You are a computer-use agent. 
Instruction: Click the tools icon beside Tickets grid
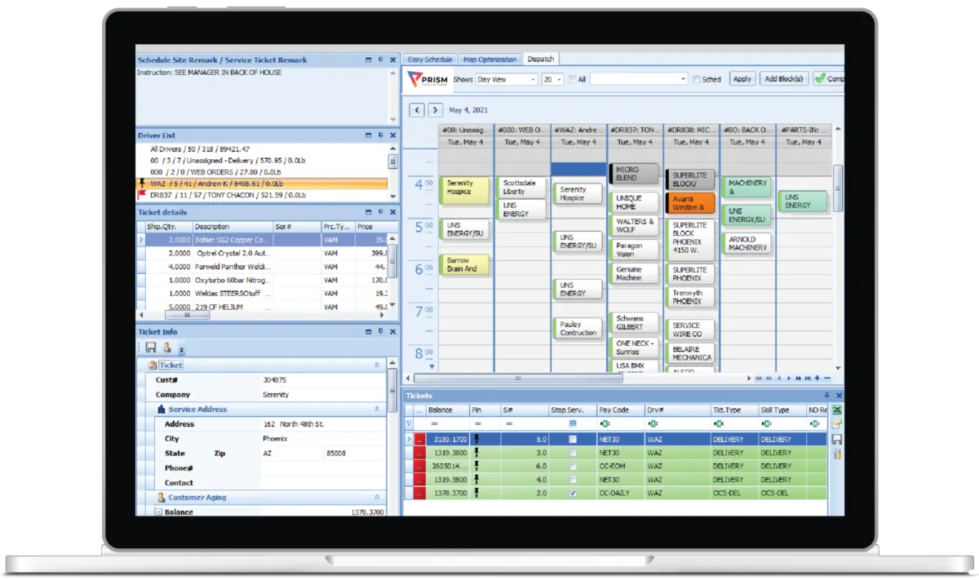pos(837,454)
